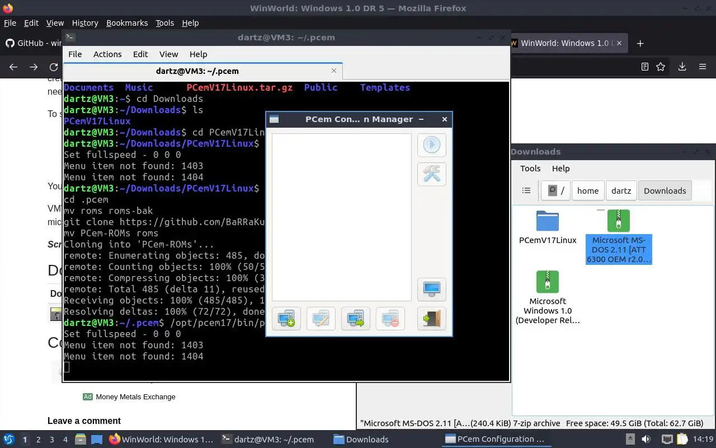Click the rename machine pencil icon in PCem
Image resolution: width=716 pixels, height=448 pixels.
point(321,319)
